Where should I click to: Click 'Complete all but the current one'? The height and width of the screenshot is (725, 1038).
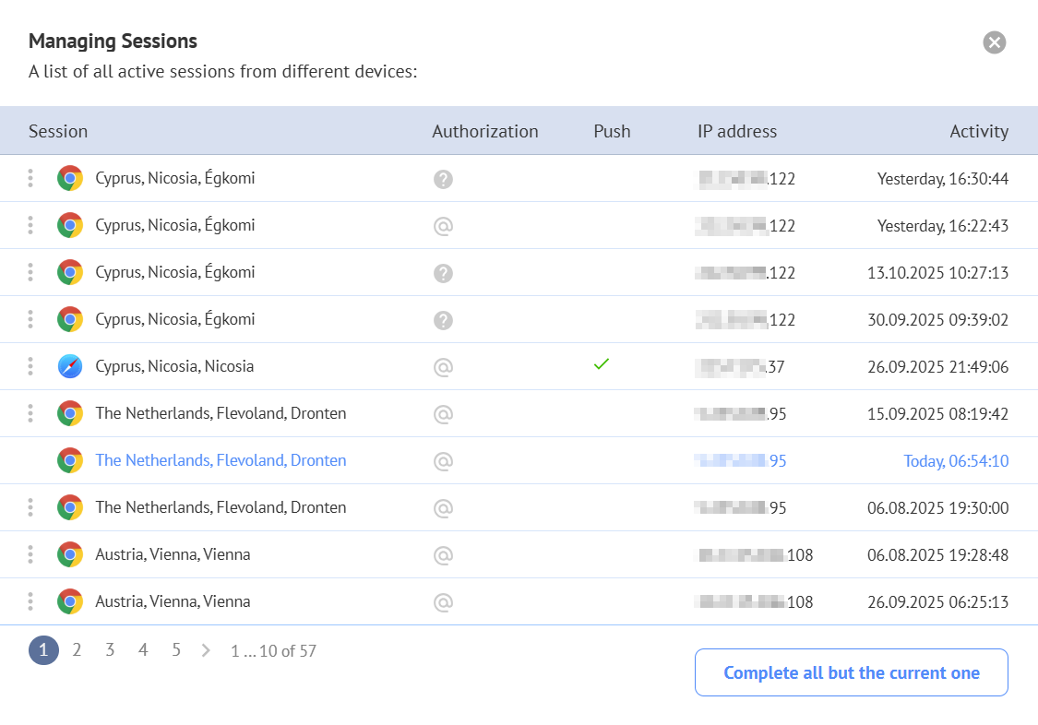[851, 672]
